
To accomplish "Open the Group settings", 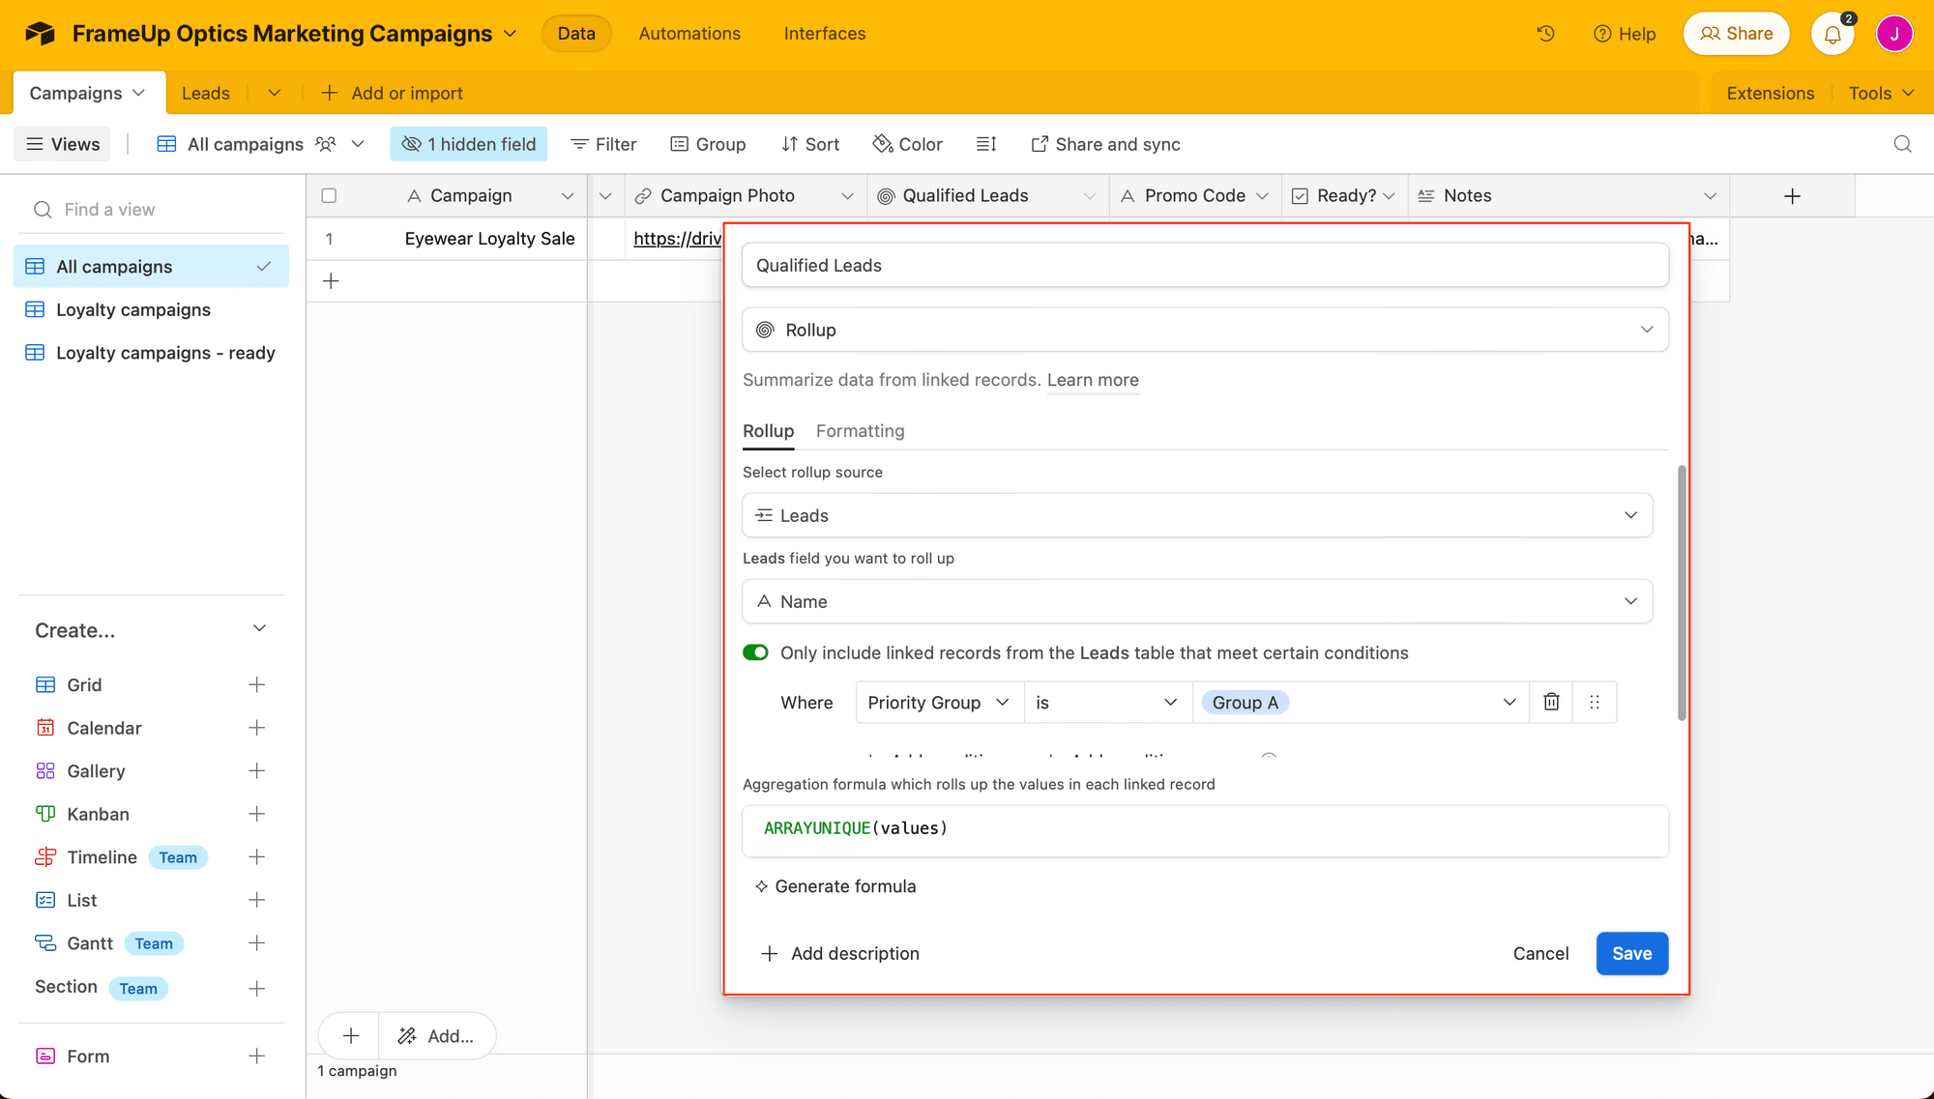I will [x=708, y=143].
